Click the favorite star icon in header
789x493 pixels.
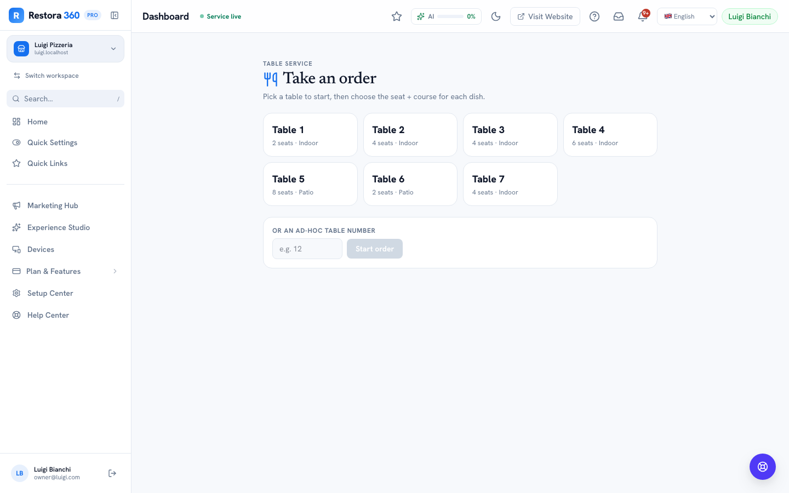(x=397, y=16)
